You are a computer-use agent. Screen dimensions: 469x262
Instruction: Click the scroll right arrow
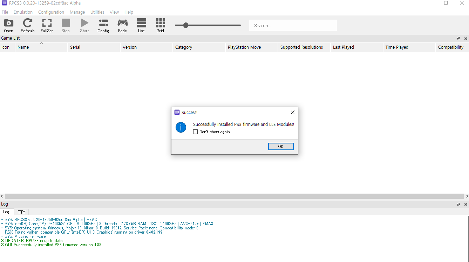467,196
